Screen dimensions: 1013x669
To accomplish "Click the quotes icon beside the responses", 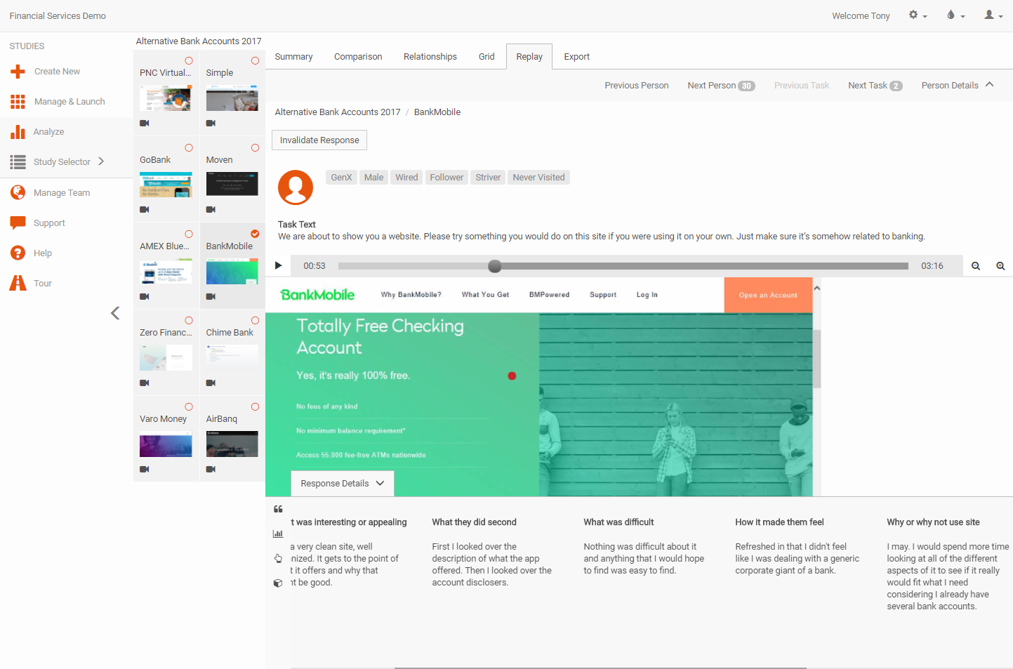I will (278, 509).
